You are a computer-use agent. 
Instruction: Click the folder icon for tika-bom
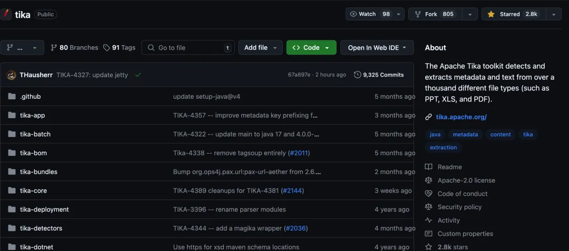click(x=12, y=153)
